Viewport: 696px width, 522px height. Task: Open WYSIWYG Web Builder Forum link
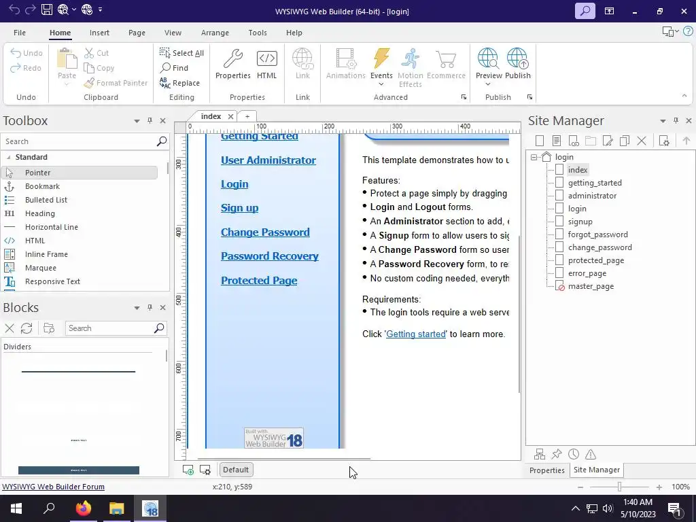click(53, 487)
